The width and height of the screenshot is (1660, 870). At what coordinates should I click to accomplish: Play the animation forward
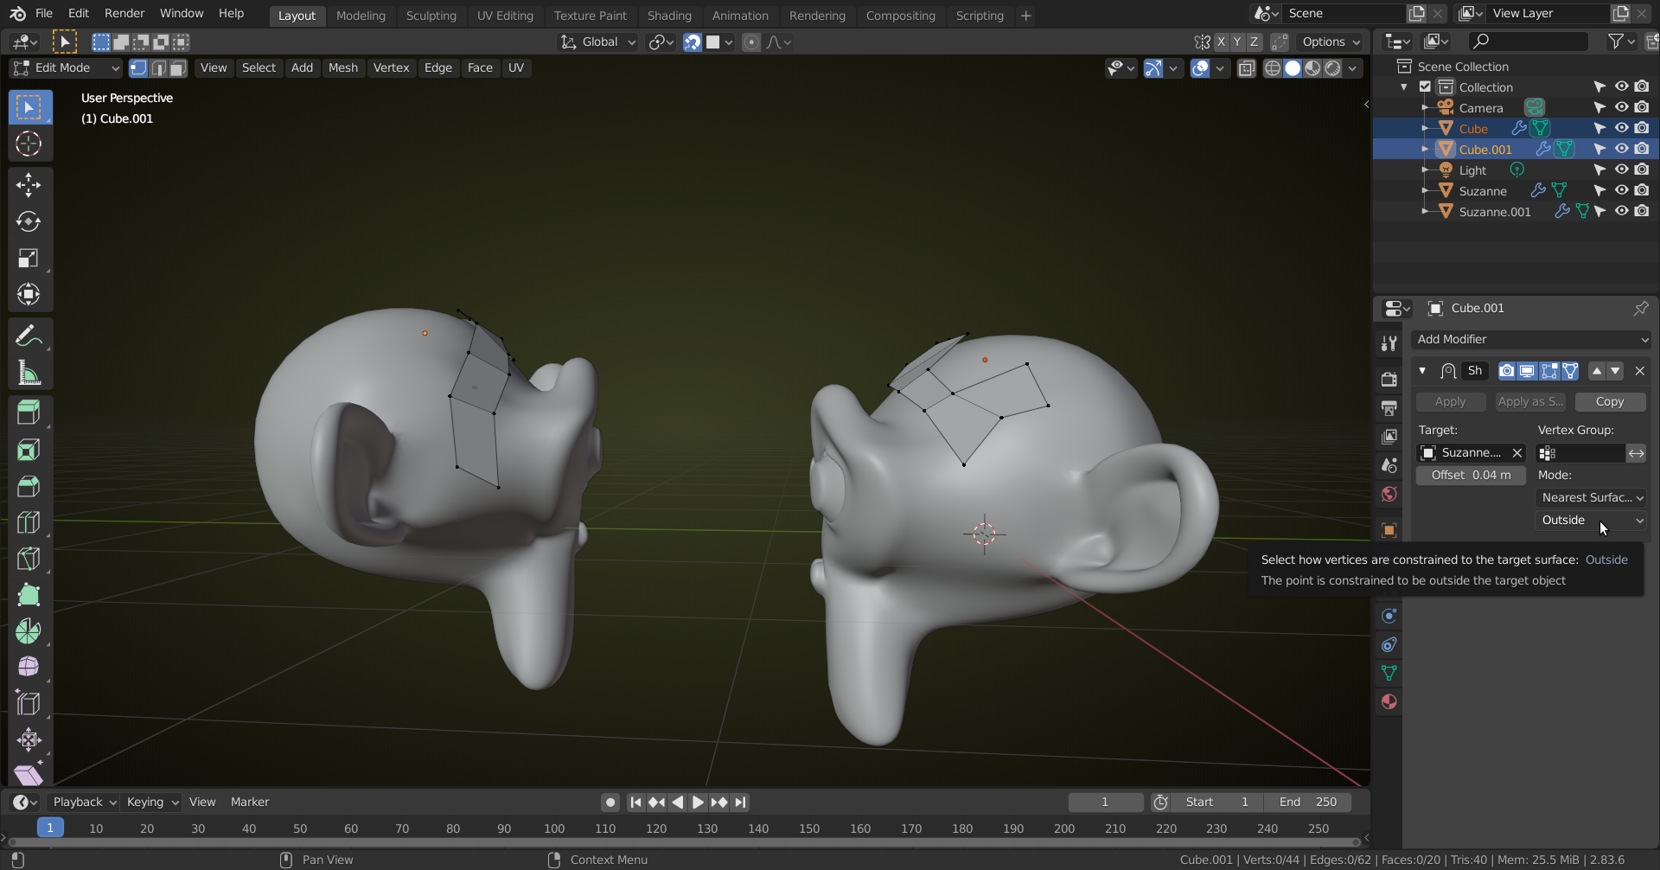point(698,802)
